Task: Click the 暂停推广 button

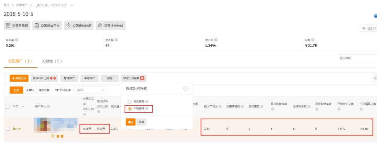Action: [x=69, y=78]
